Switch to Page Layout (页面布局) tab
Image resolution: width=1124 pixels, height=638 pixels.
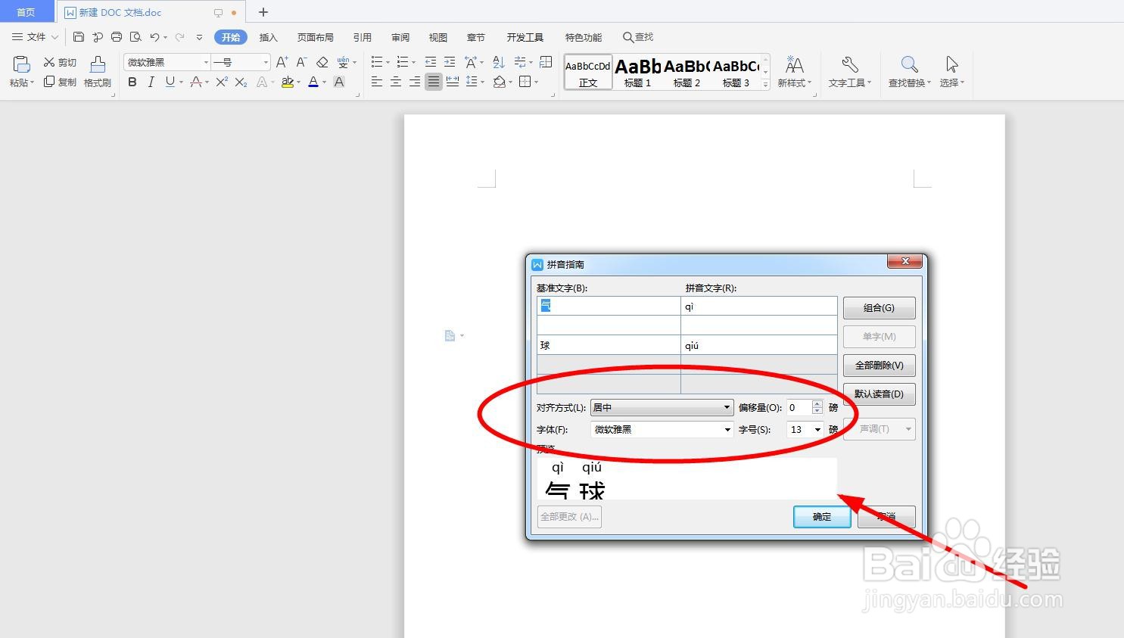tap(315, 37)
